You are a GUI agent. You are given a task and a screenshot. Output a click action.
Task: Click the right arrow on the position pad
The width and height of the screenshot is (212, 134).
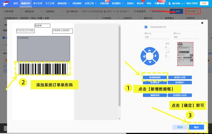coord(155,56)
